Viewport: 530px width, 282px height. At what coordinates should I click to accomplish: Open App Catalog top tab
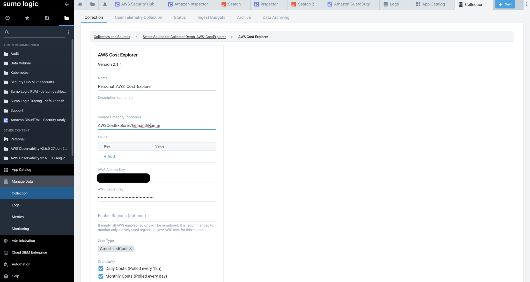(x=433, y=4)
